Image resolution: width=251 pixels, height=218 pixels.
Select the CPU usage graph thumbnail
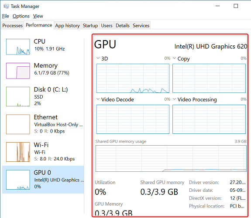click(x=18, y=47)
